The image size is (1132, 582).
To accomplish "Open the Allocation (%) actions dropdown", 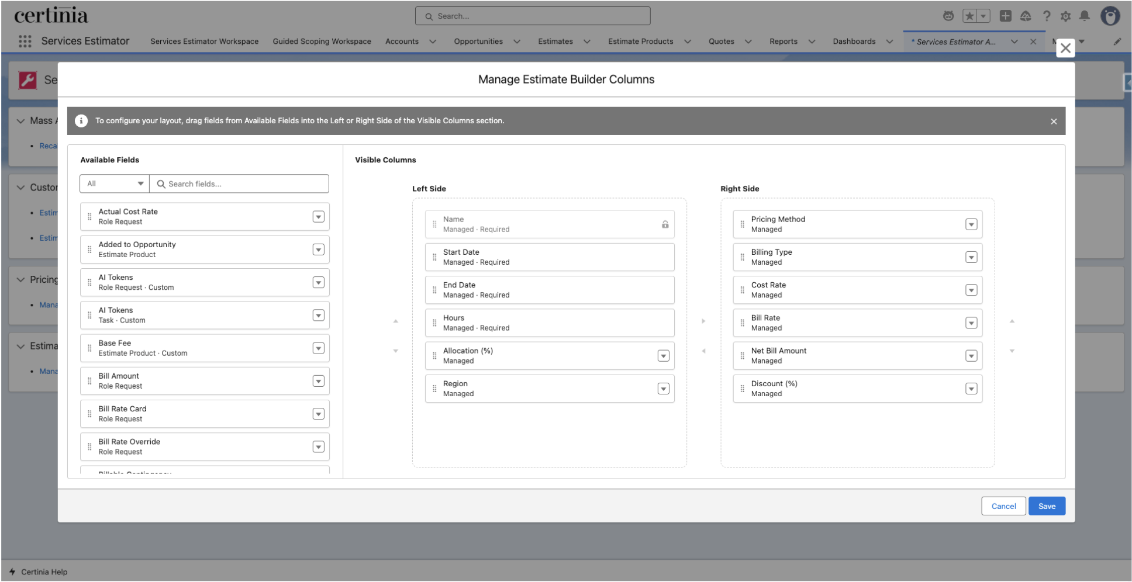I will tap(663, 356).
